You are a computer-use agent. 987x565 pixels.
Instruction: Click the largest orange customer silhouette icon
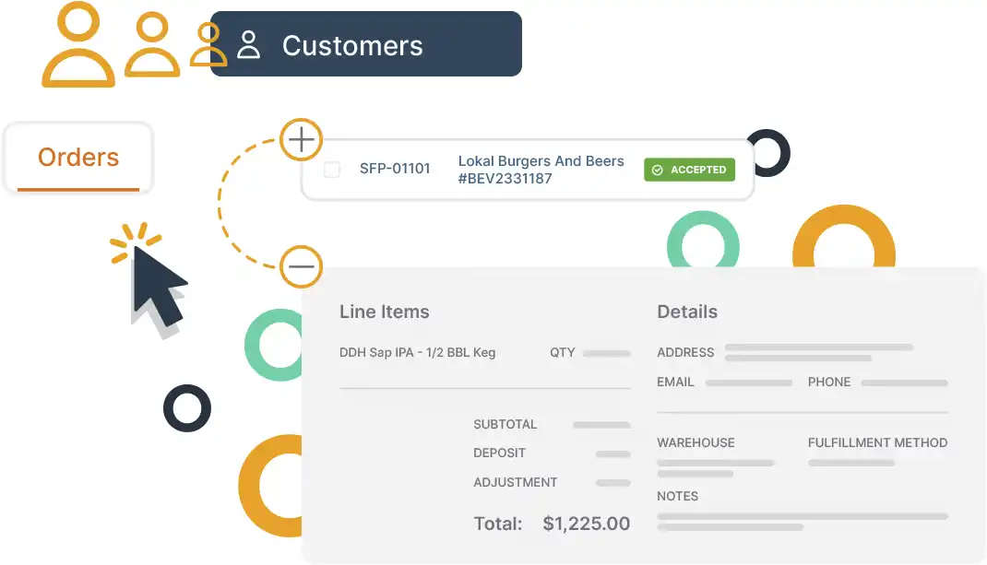coord(78,44)
